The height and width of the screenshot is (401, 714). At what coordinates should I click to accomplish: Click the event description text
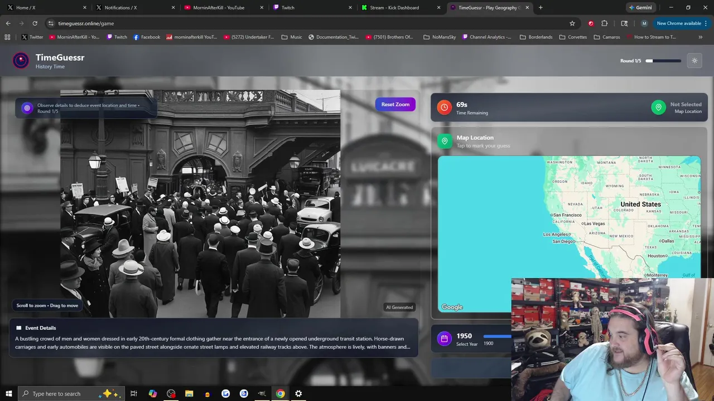click(x=213, y=343)
